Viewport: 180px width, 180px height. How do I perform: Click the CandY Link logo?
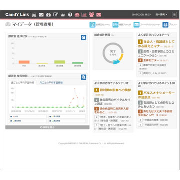coord(17,15)
